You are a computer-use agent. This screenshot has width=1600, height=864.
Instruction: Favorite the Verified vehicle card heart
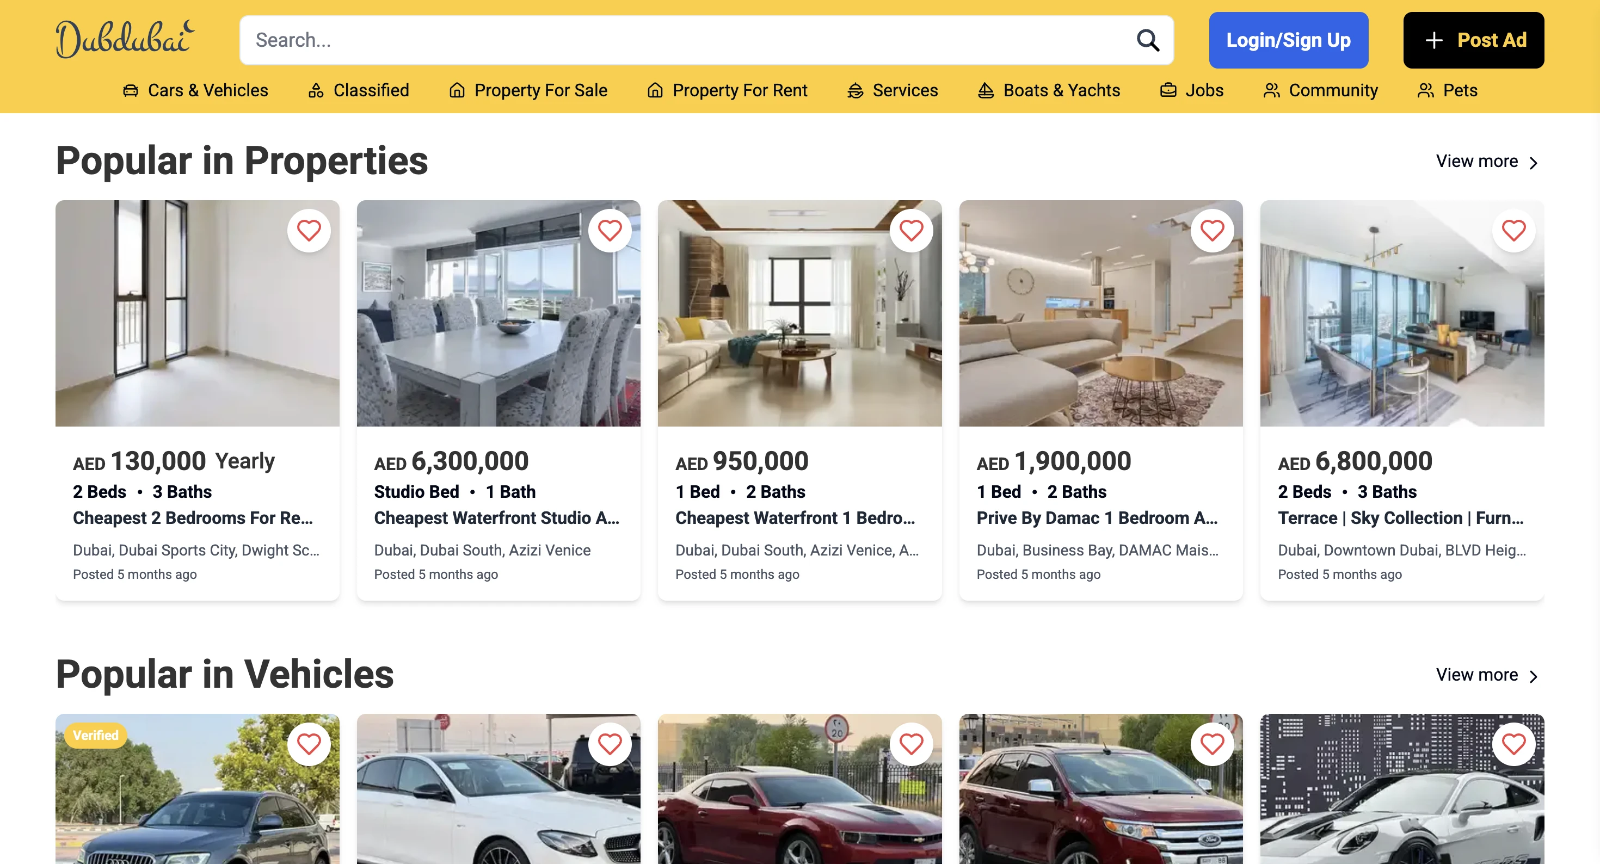309,744
